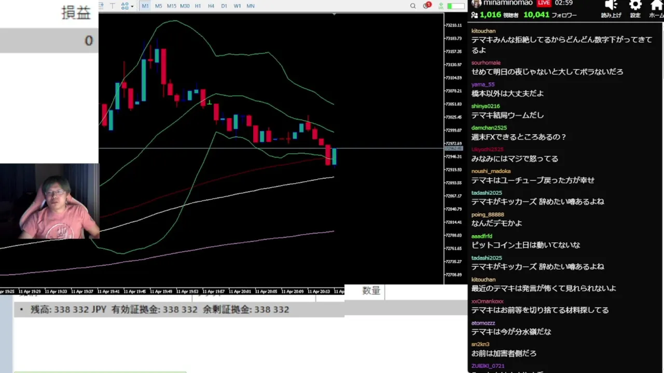Switch chart to W1 timeframe
Image resolution: width=664 pixels, height=373 pixels.
(237, 6)
